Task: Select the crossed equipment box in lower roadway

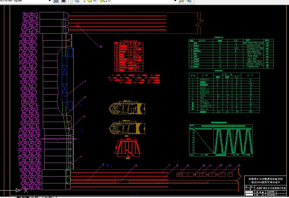Action: click(x=180, y=174)
